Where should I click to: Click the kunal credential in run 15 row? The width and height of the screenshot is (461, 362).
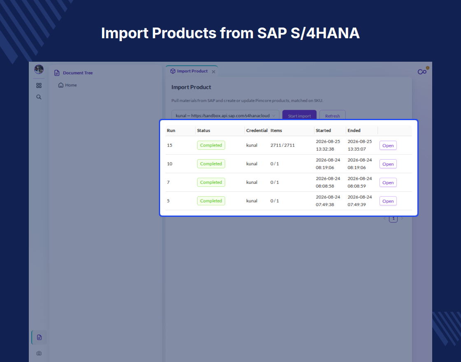coord(251,145)
